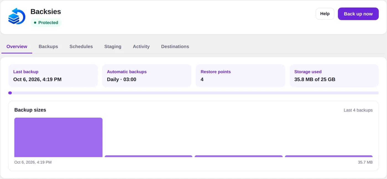Click the green Protected status dot
This screenshot has height=179, width=387.
35,23
